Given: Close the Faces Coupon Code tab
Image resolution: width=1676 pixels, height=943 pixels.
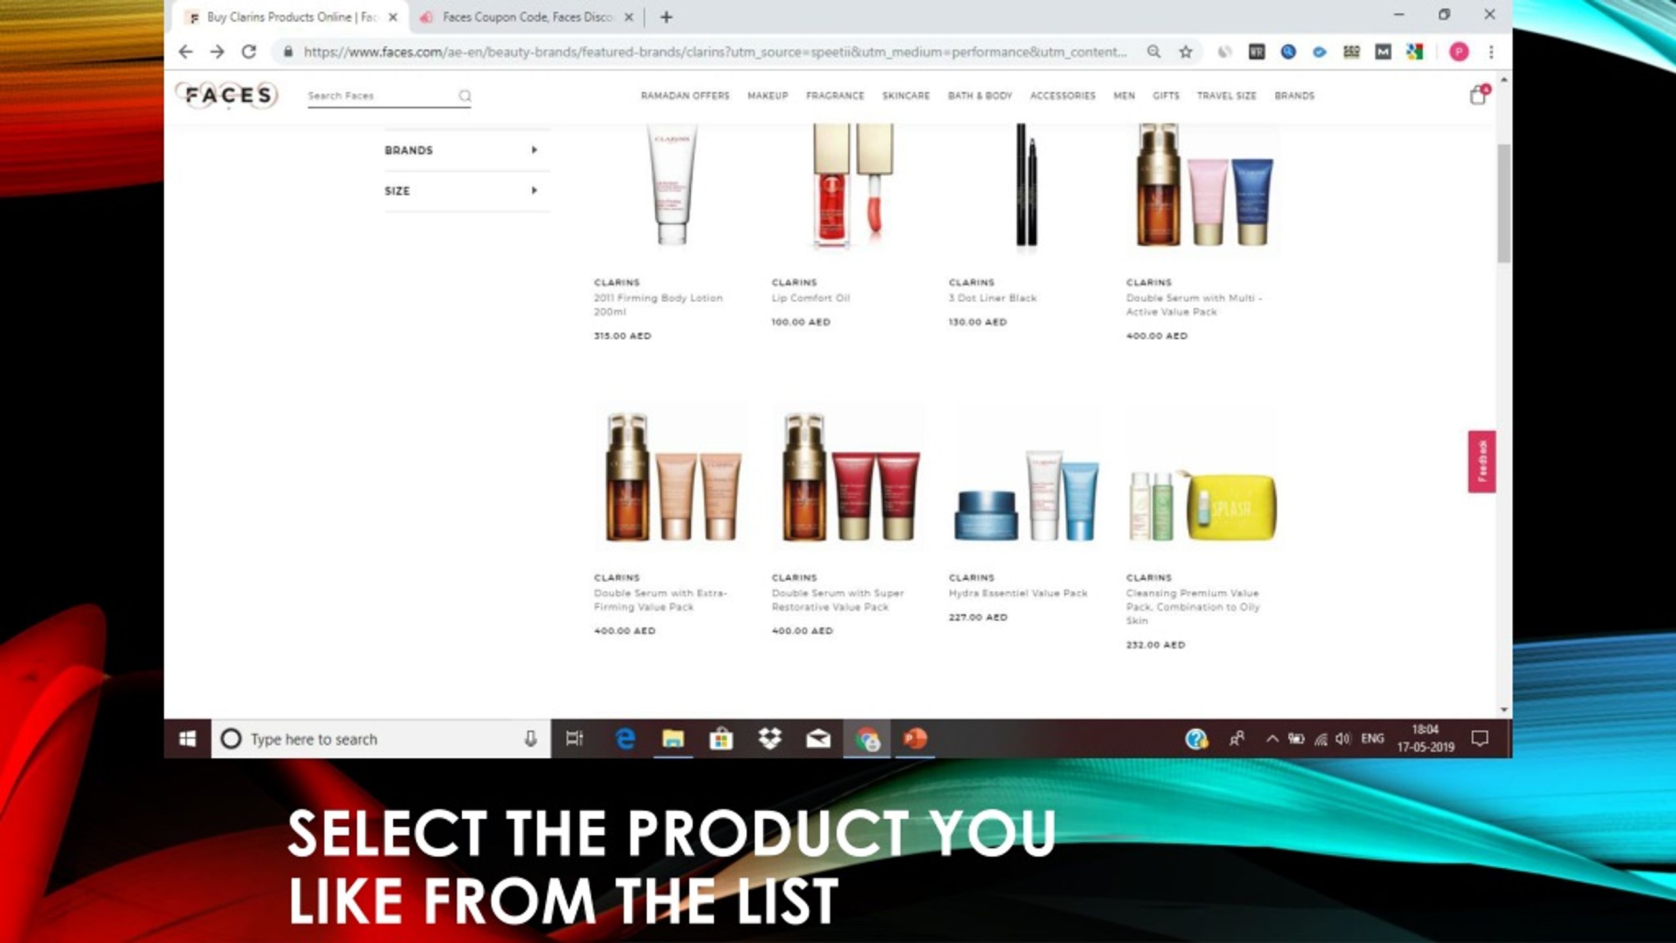Looking at the screenshot, I should coord(628,18).
